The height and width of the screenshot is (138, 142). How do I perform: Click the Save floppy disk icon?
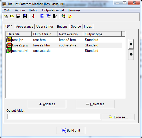coord(18,16)
